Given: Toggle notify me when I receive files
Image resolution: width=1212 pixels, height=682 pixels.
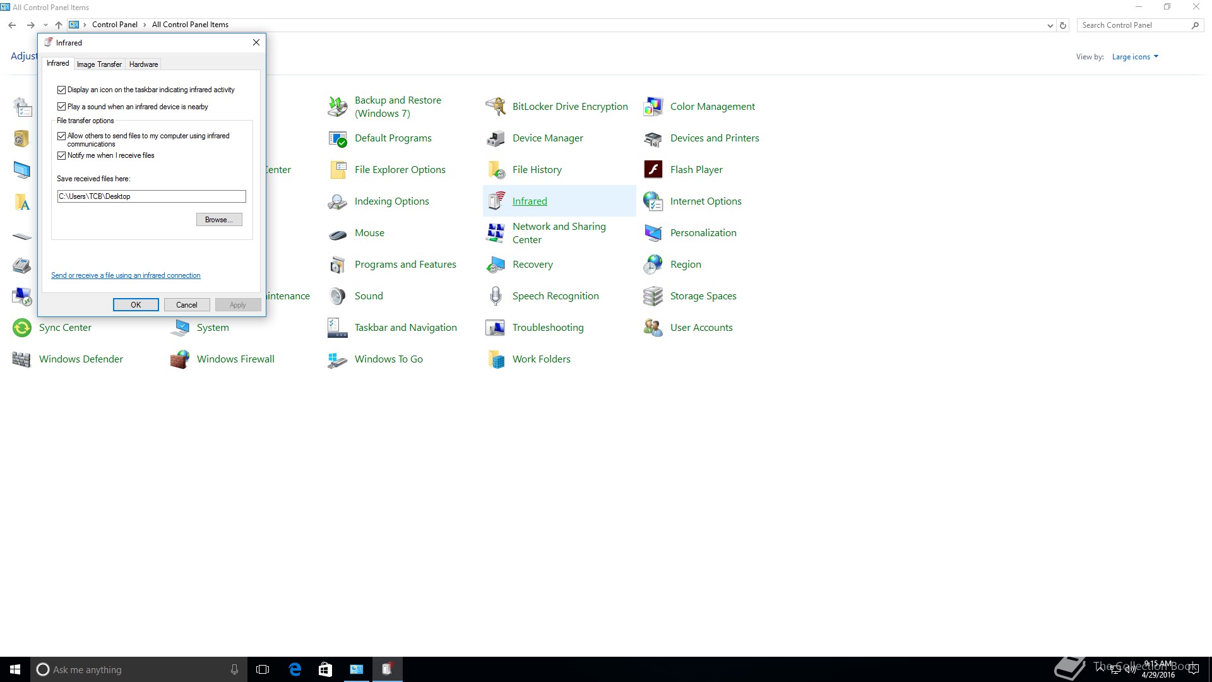Looking at the screenshot, I should click(x=61, y=155).
